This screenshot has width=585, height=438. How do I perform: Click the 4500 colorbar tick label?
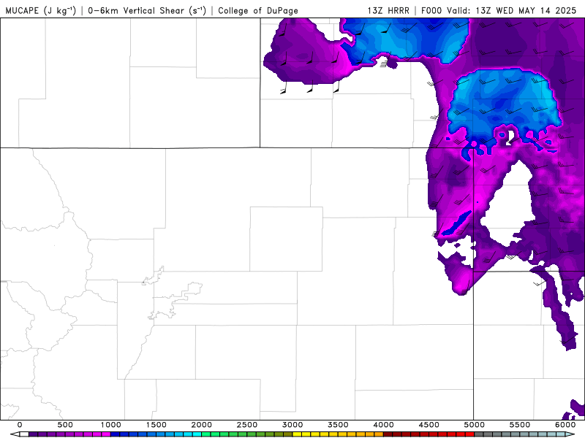click(x=429, y=425)
